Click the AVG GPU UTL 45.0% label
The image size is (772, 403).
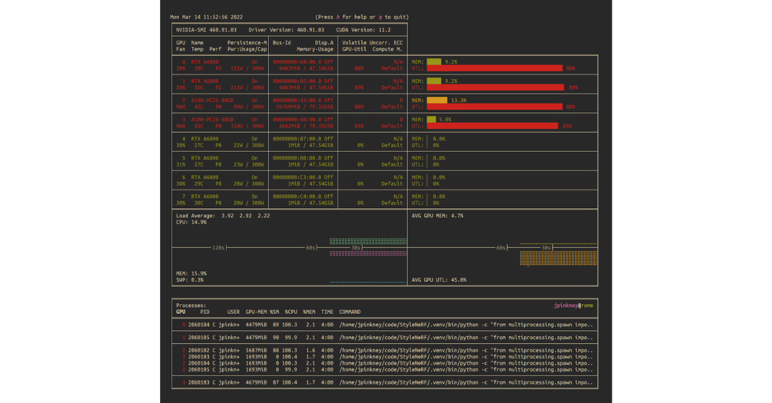coord(439,280)
